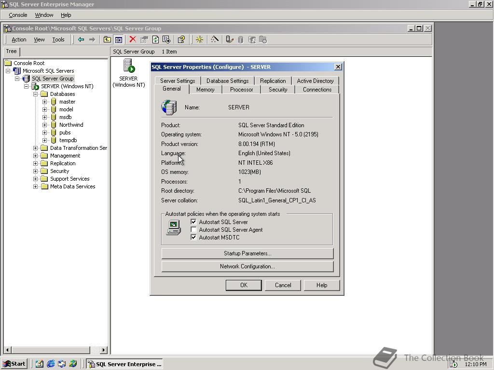494x370 pixels.
Task: Switch to the Memory tab
Action: pyautogui.click(x=206, y=90)
